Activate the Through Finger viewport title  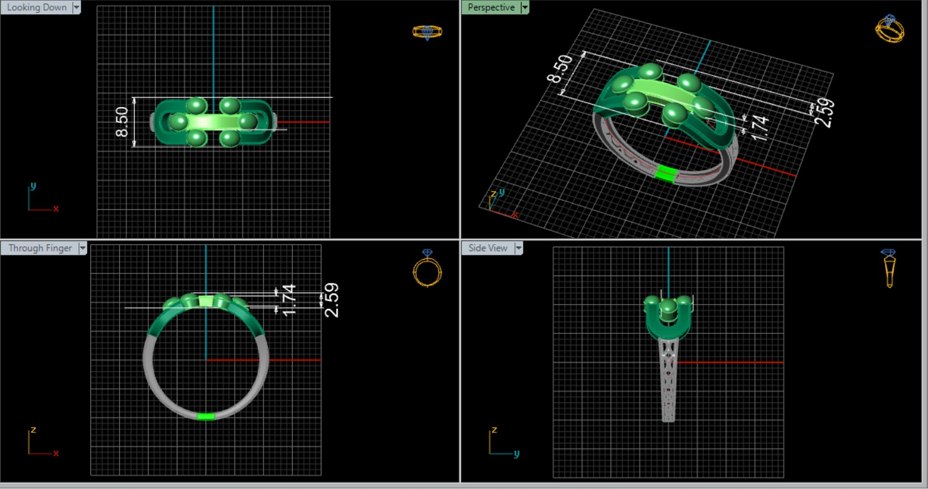tap(40, 248)
